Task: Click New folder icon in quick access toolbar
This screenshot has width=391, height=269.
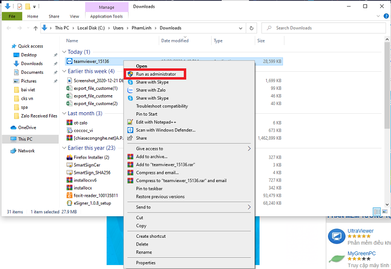Action: coord(28,6)
